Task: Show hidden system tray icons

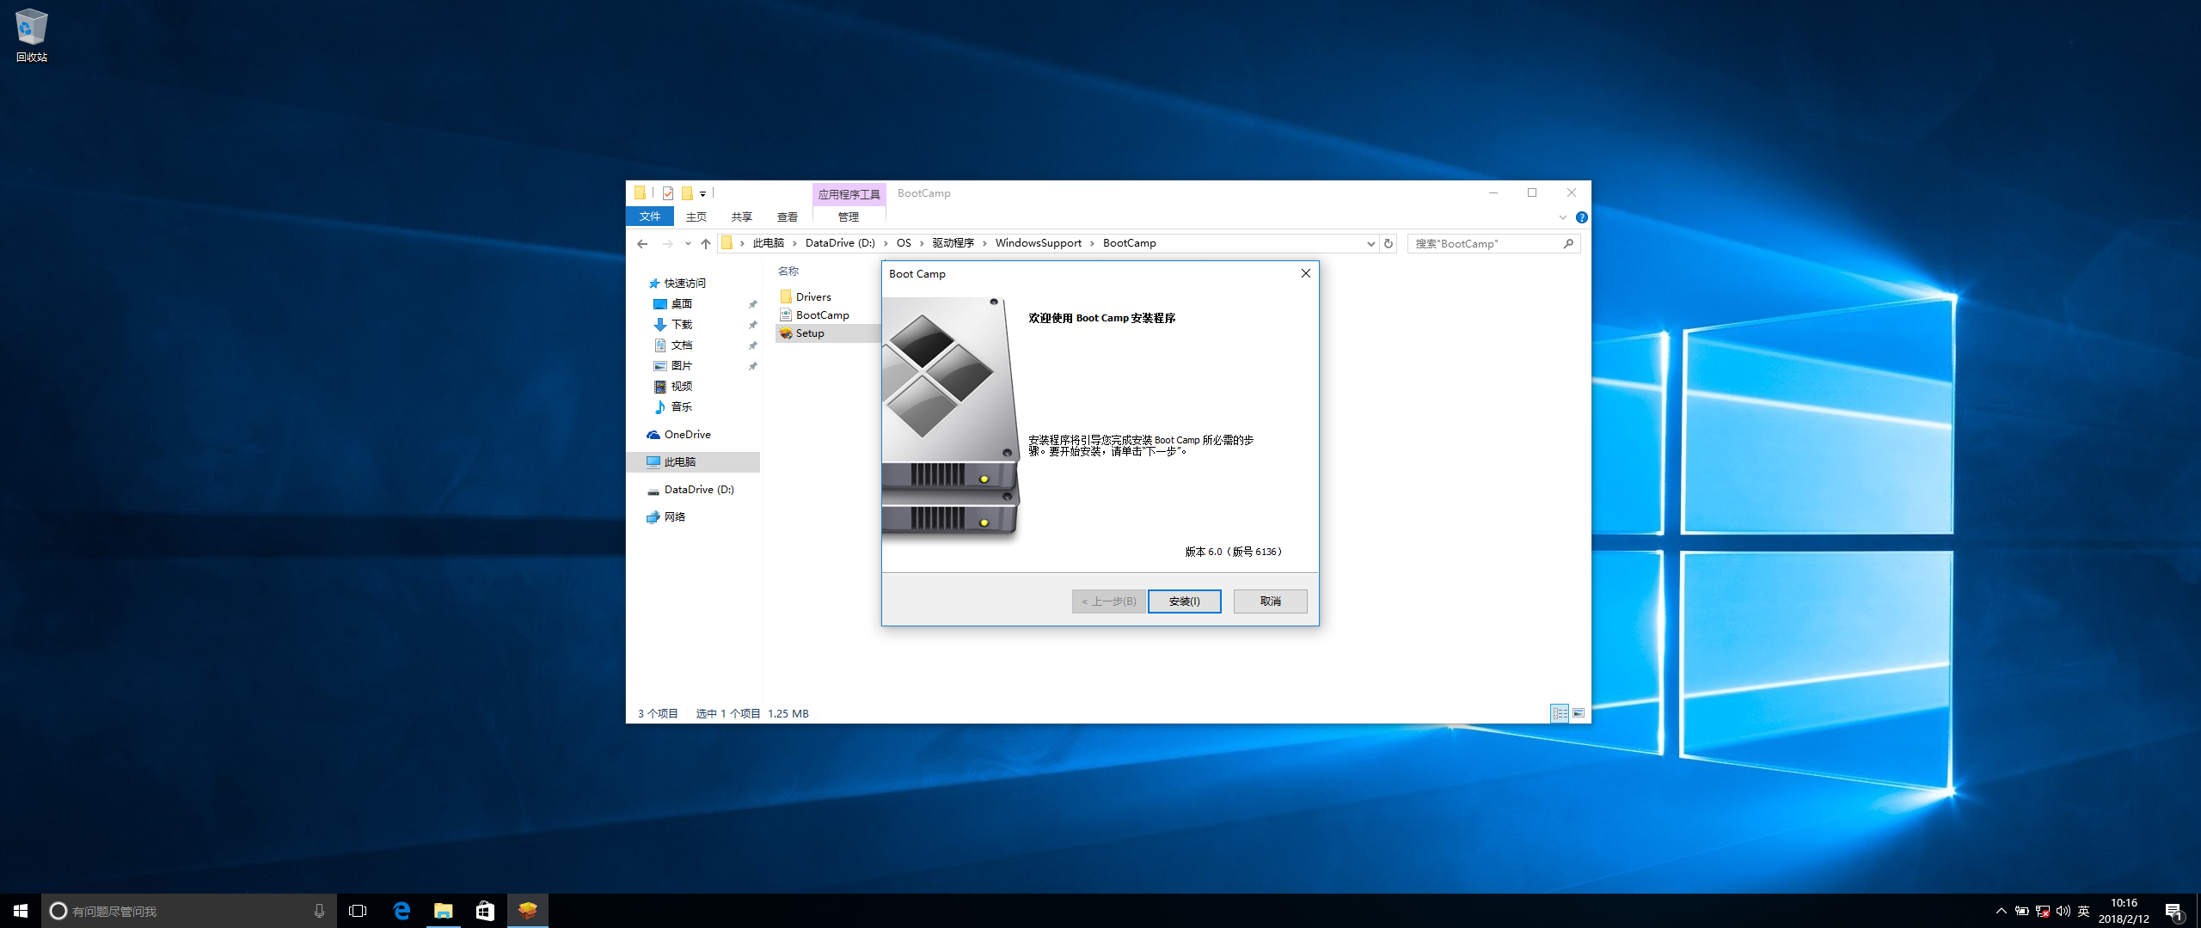Action: pyautogui.click(x=2001, y=911)
